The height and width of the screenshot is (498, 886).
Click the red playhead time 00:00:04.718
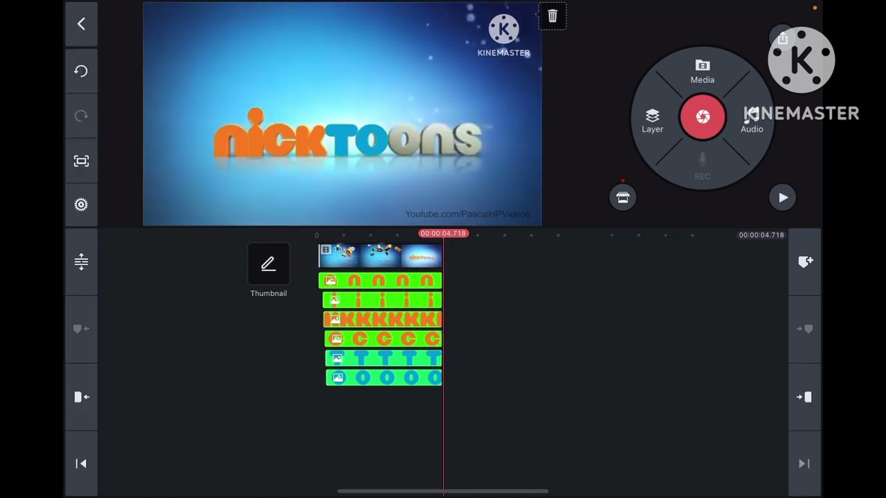tap(443, 234)
